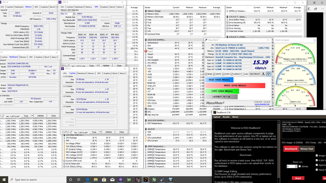Click the RealBench title bar logo

coord(215,112)
